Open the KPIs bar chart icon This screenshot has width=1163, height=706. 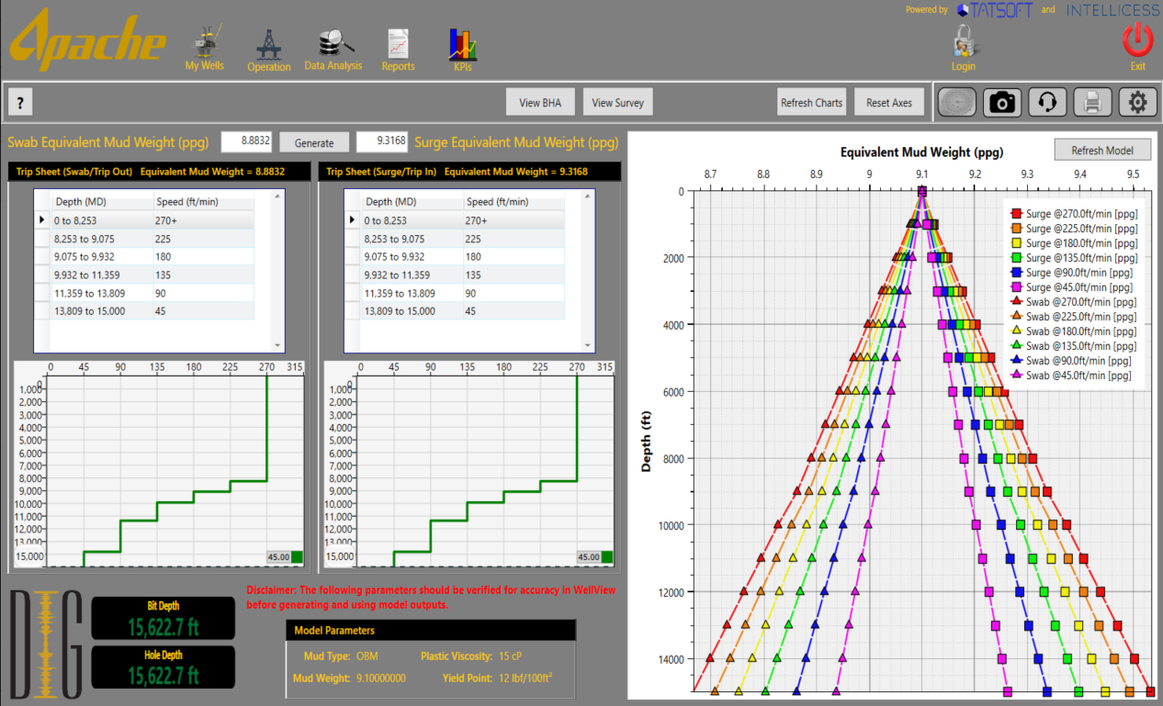[462, 46]
